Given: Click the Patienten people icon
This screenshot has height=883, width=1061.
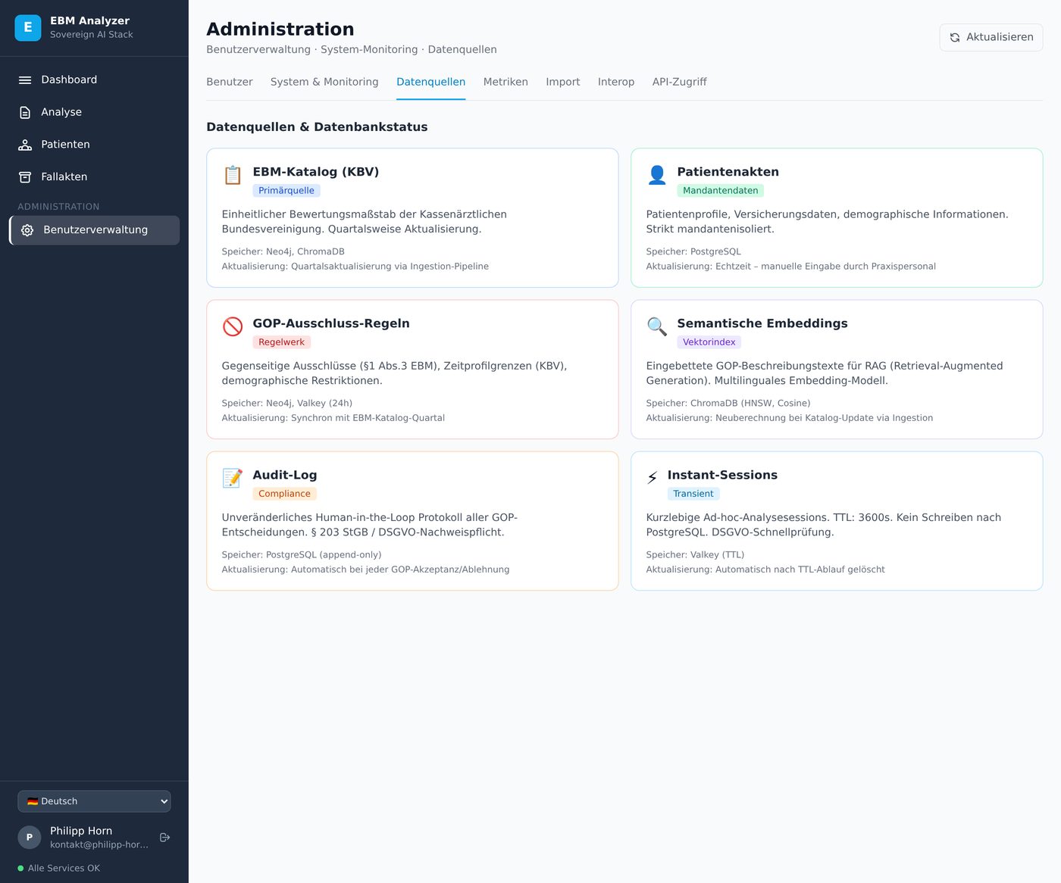Looking at the screenshot, I should point(25,145).
